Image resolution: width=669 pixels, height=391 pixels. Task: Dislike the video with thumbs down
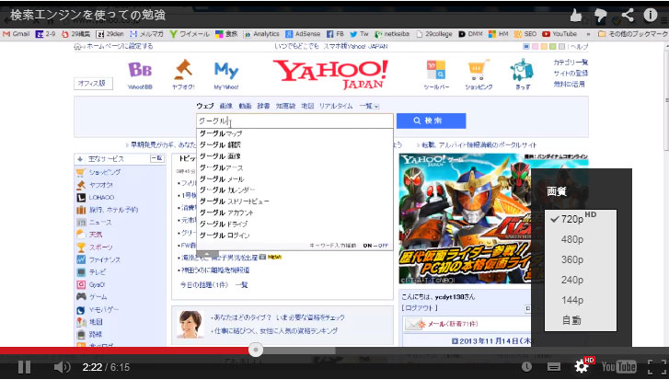[x=601, y=16]
